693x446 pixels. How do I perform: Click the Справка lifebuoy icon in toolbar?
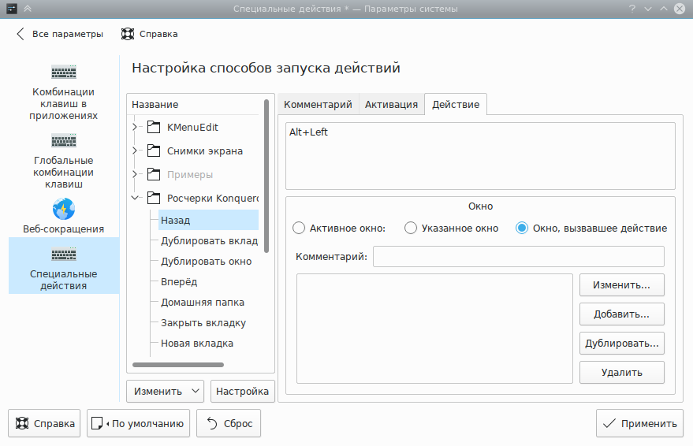127,34
